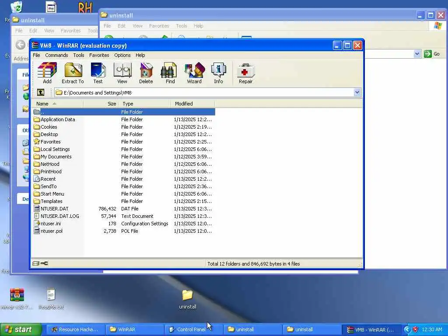Click the taskbar clock showing 12:30 AM

coord(432,329)
